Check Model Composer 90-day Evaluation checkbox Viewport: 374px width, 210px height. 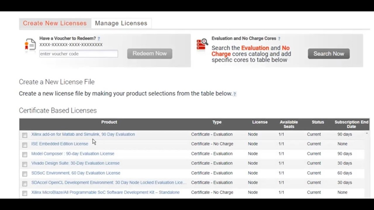tap(25, 154)
